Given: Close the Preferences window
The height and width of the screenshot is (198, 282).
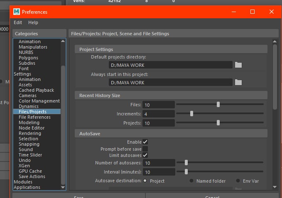Looking at the screenshot, I should click(x=272, y=12).
